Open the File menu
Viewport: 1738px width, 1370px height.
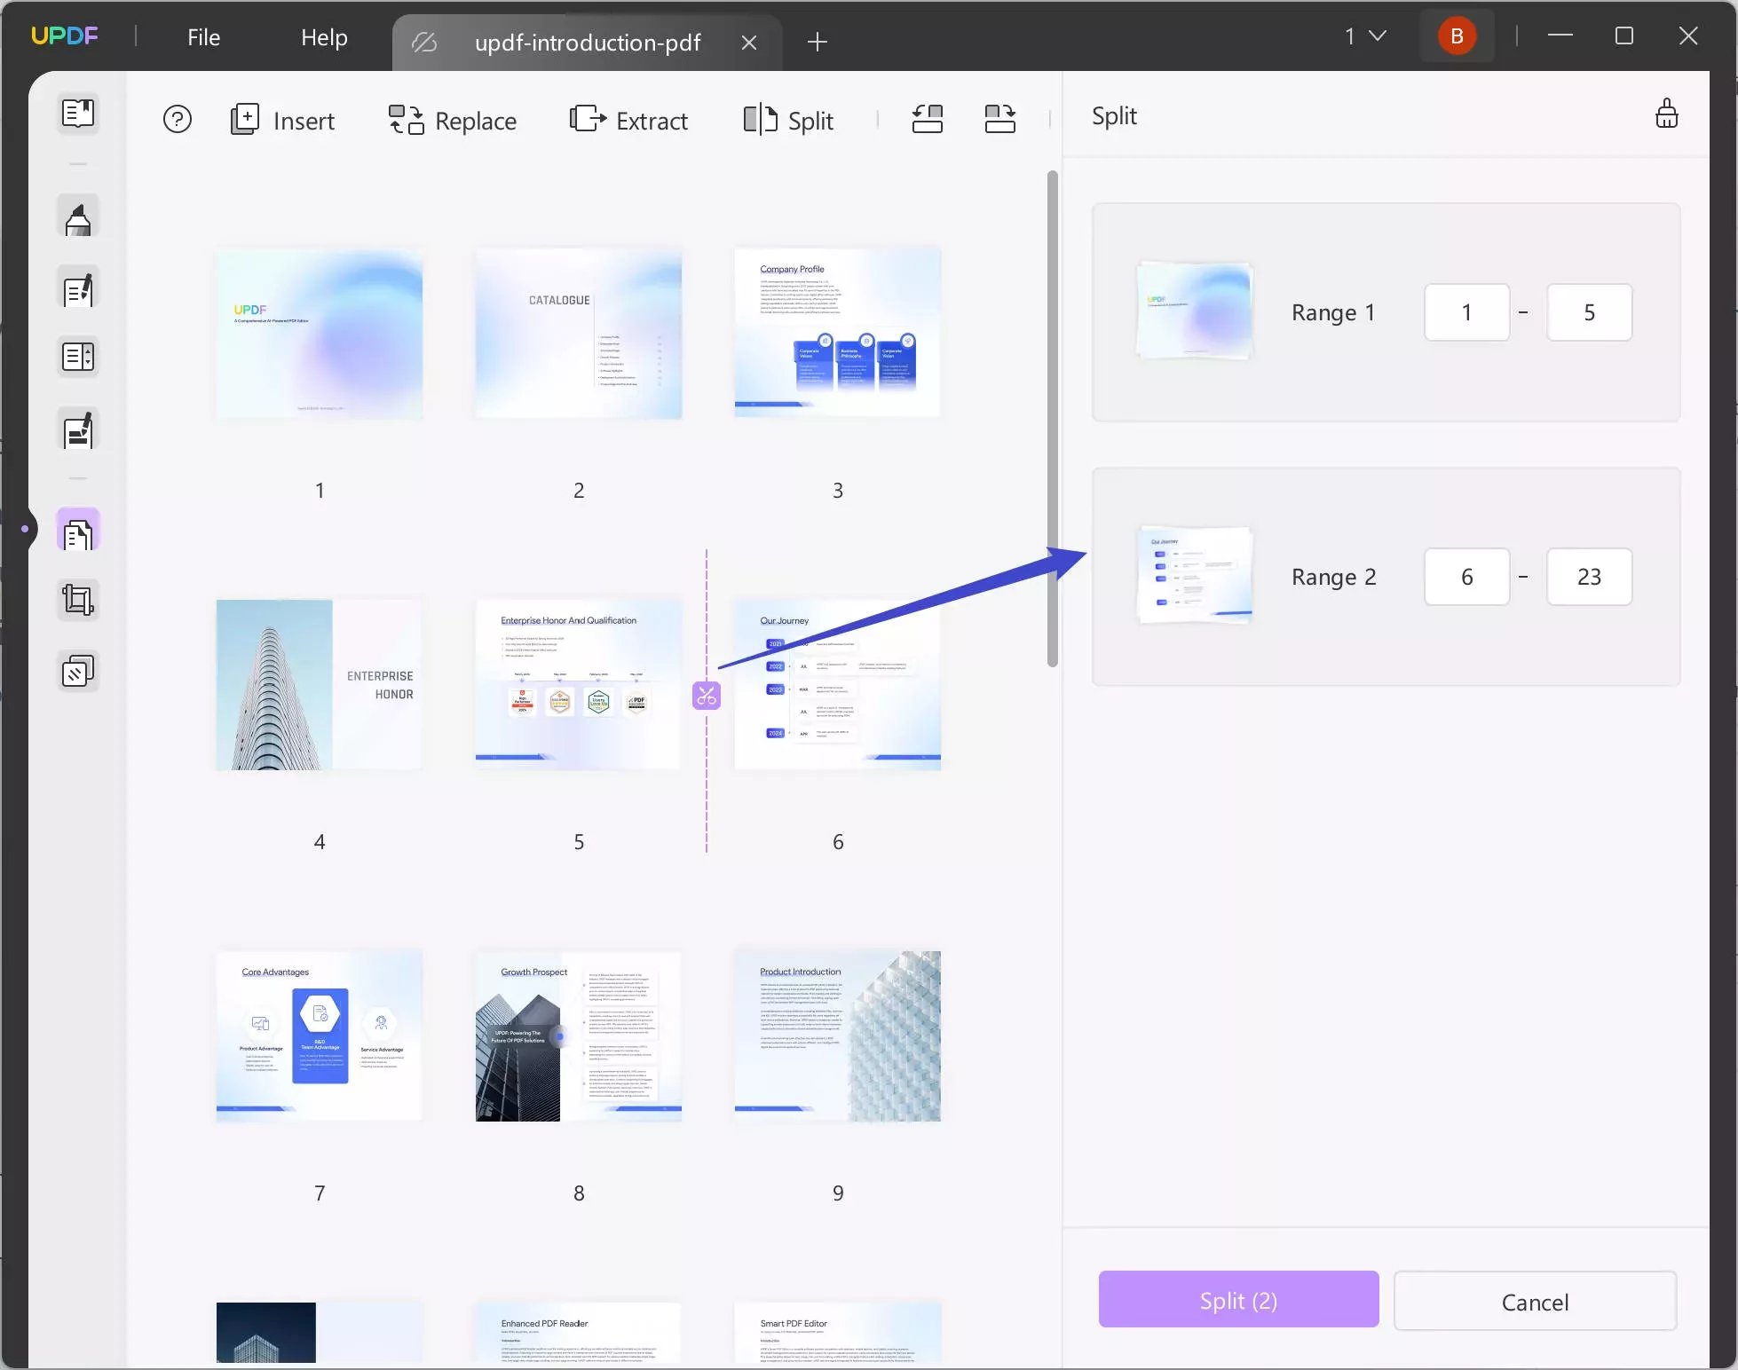click(203, 37)
